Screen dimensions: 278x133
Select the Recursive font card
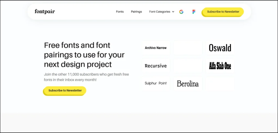(156, 66)
